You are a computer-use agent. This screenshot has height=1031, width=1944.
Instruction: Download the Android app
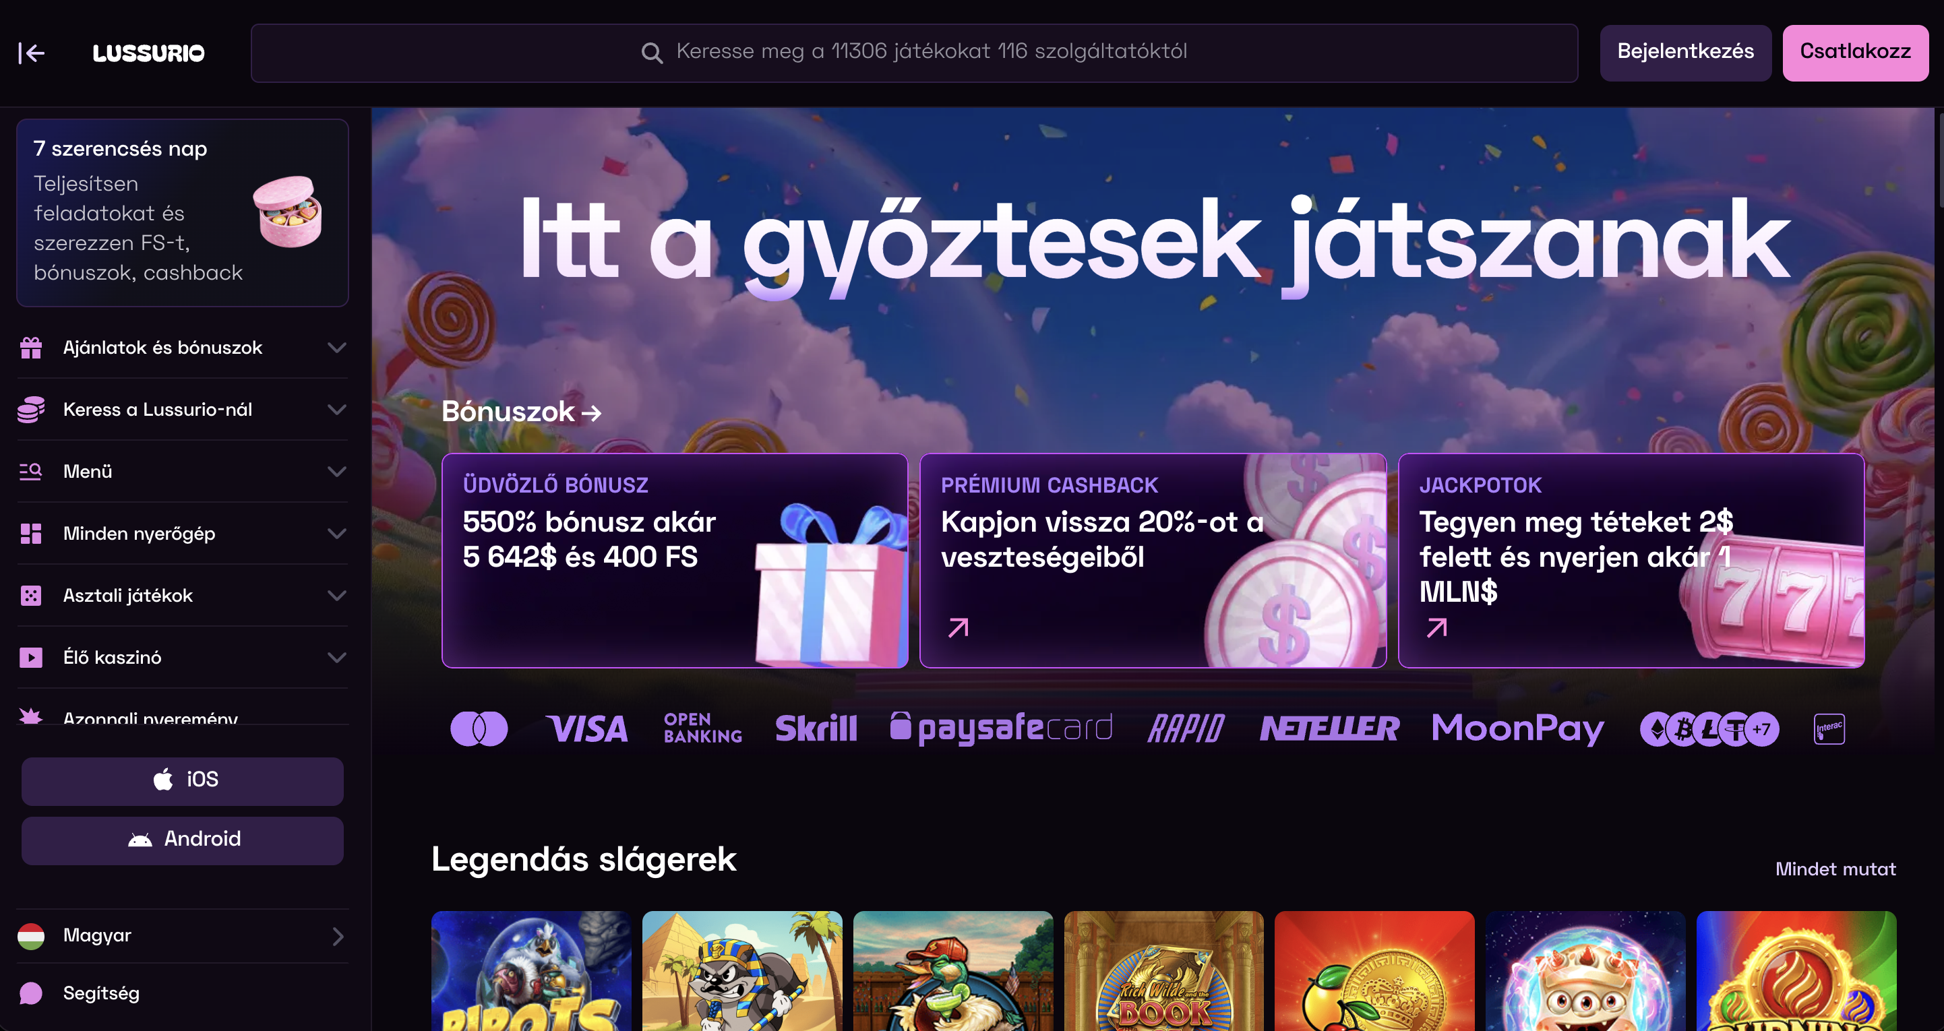[x=183, y=840]
